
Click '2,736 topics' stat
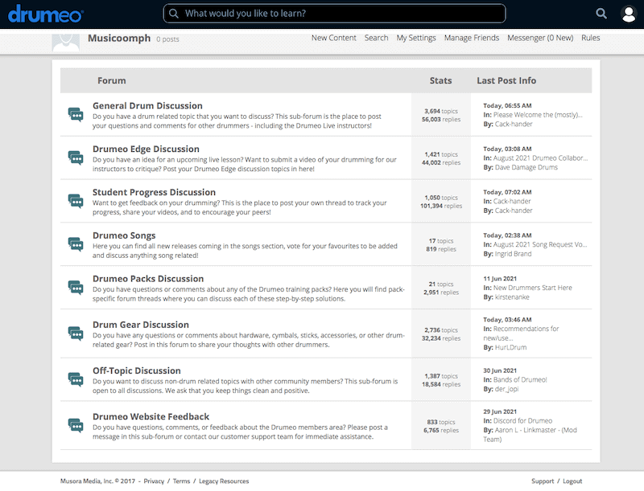440,330
